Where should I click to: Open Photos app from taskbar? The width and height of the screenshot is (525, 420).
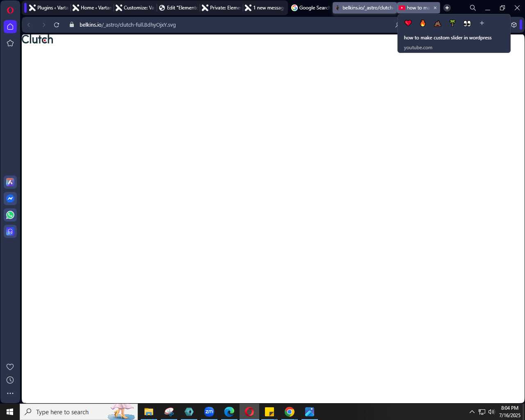click(310, 412)
